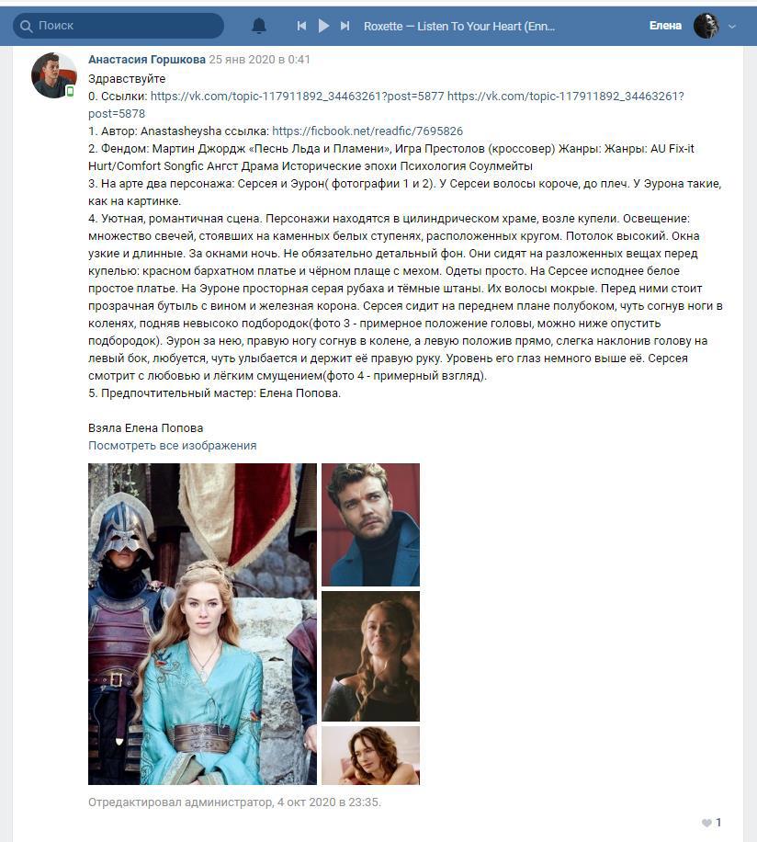The width and height of the screenshot is (757, 842).
Task: Expand the account dropdown arrow
Action: pyautogui.click(x=732, y=27)
